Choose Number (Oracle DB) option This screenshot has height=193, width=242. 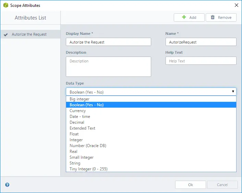(151, 146)
